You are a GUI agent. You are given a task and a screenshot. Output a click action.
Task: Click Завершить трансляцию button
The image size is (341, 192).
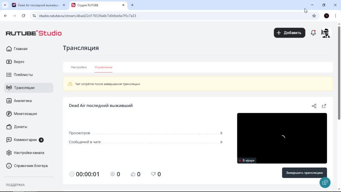click(304, 173)
